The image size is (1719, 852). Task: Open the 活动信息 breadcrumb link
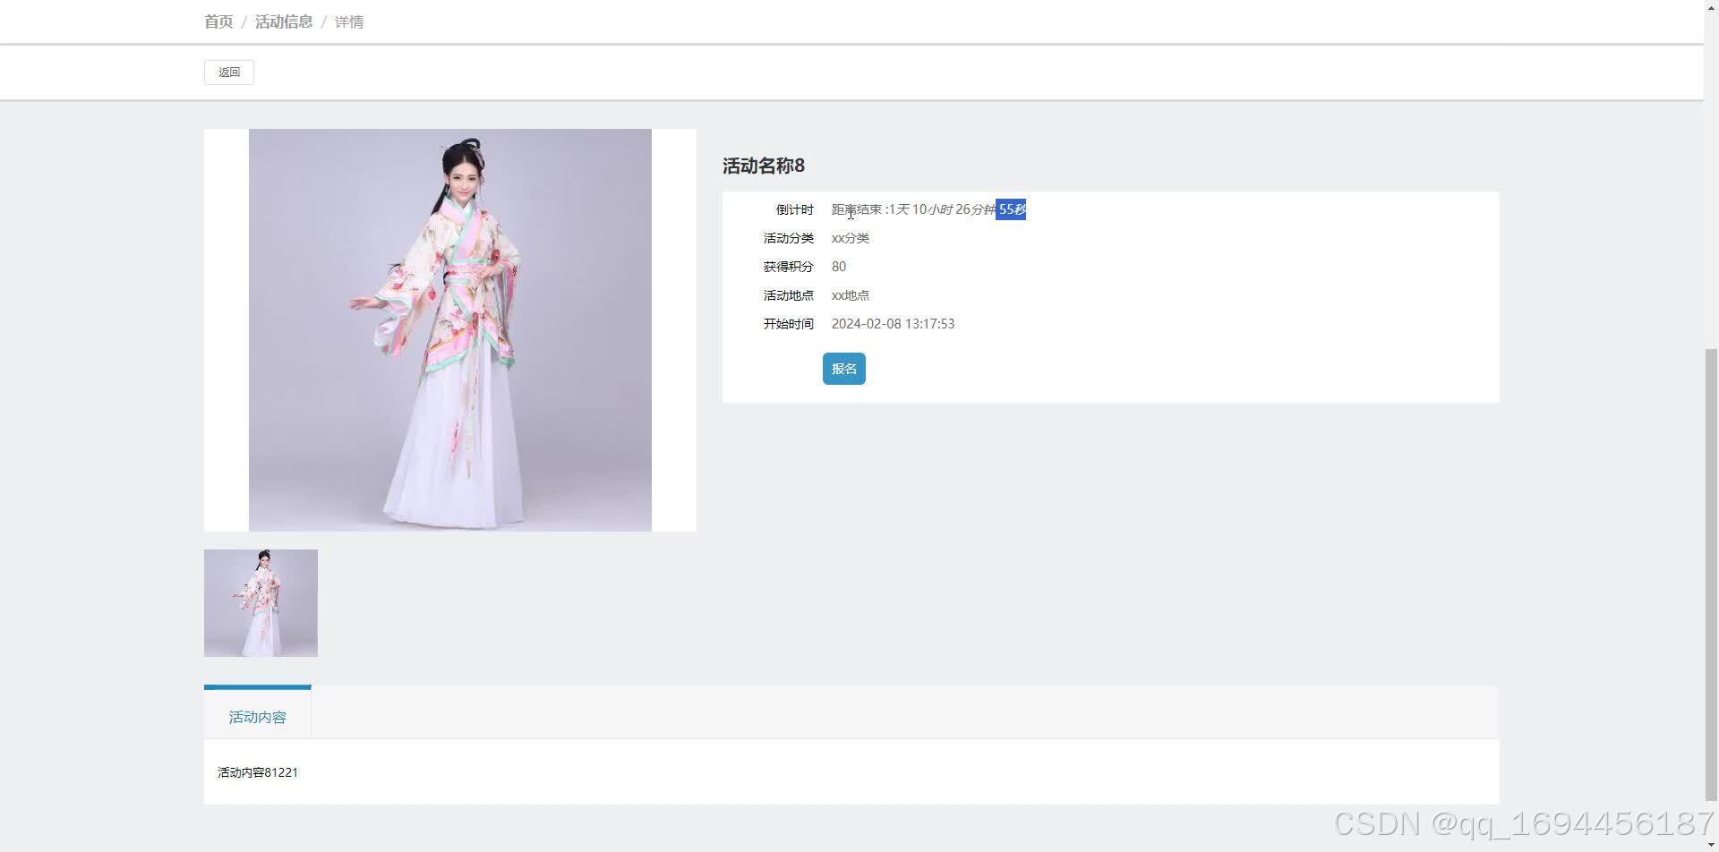[284, 21]
